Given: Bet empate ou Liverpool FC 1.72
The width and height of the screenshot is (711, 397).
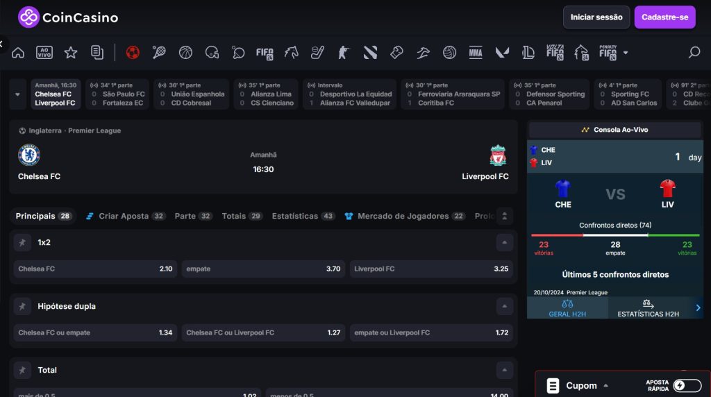Looking at the screenshot, I should tap(431, 332).
